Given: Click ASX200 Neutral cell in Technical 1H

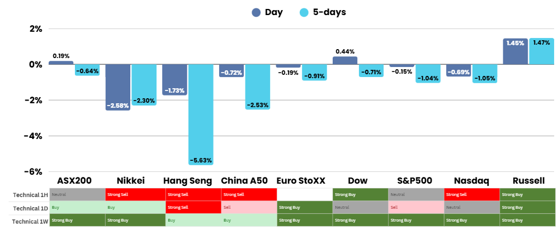Looking at the screenshot, I should tap(77, 194).
